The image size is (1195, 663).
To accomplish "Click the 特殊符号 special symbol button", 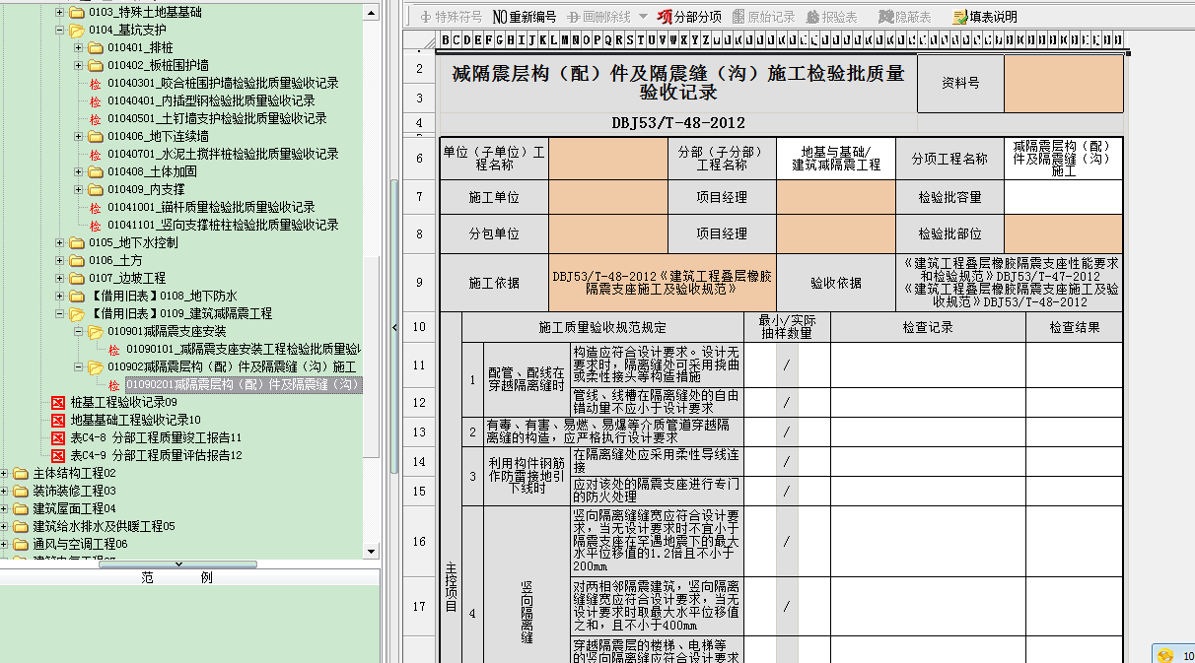I will point(451,17).
